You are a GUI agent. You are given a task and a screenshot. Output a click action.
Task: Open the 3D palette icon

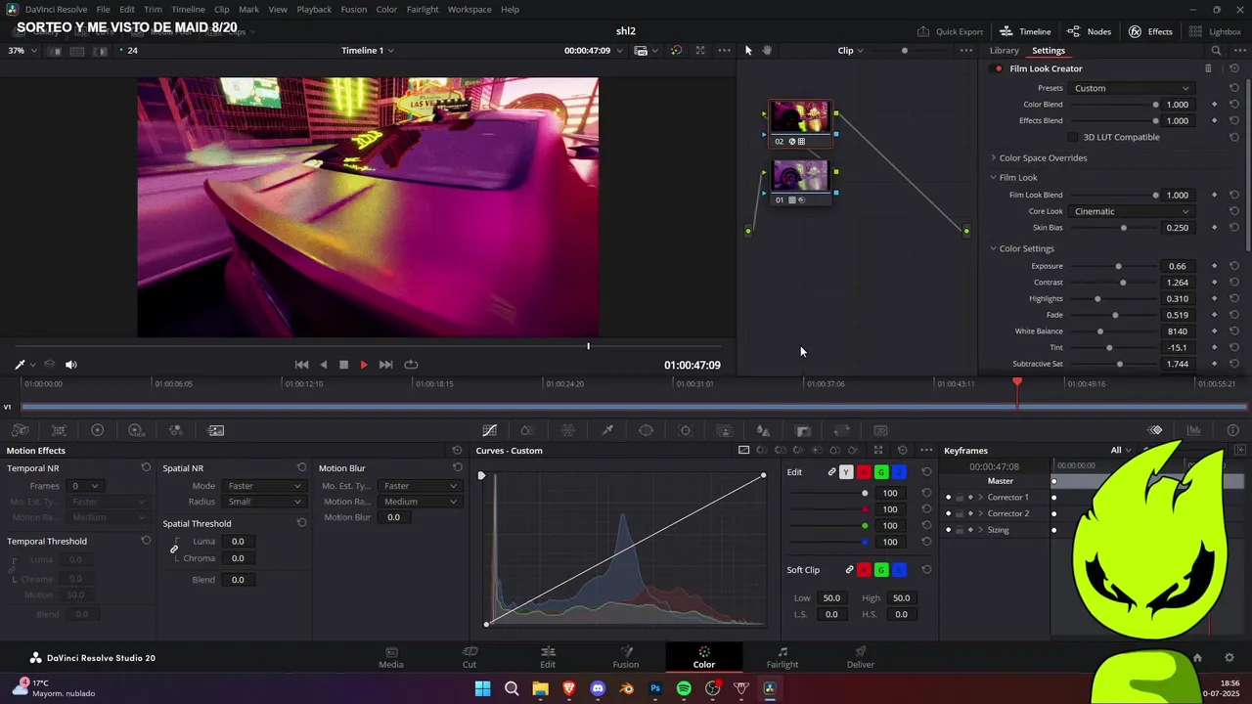[880, 430]
